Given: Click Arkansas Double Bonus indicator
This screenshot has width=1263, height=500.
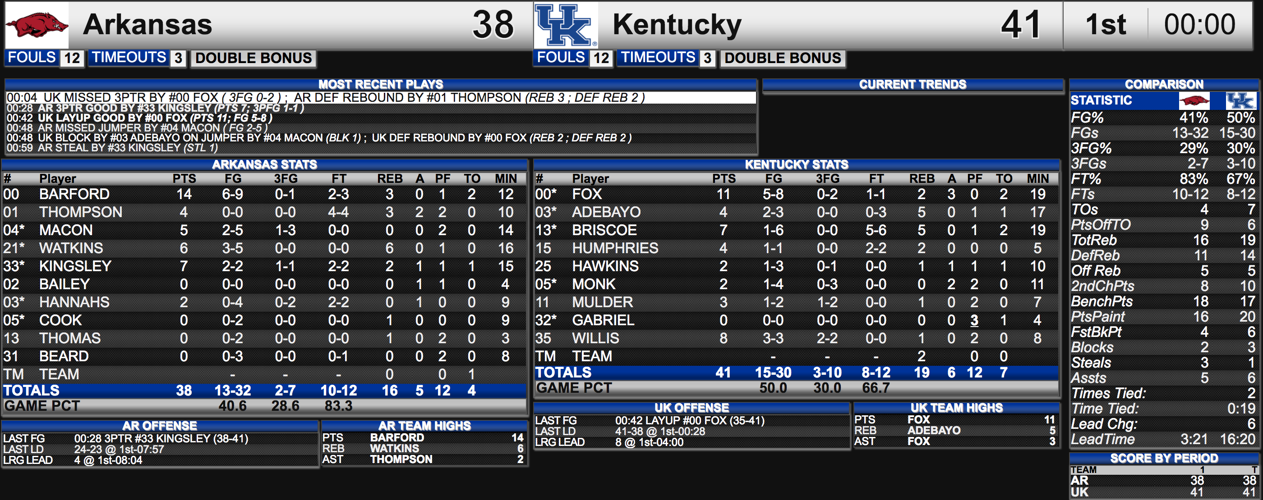Looking at the screenshot, I should [254, 58].
